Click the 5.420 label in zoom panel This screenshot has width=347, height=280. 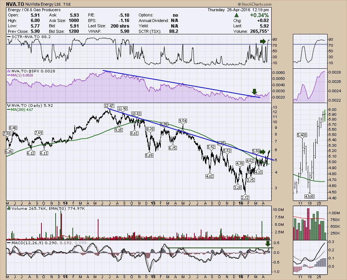(x=302, y=135)
